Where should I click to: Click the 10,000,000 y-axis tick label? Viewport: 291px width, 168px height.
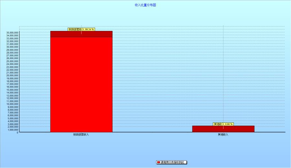click(x=12, y=104)
